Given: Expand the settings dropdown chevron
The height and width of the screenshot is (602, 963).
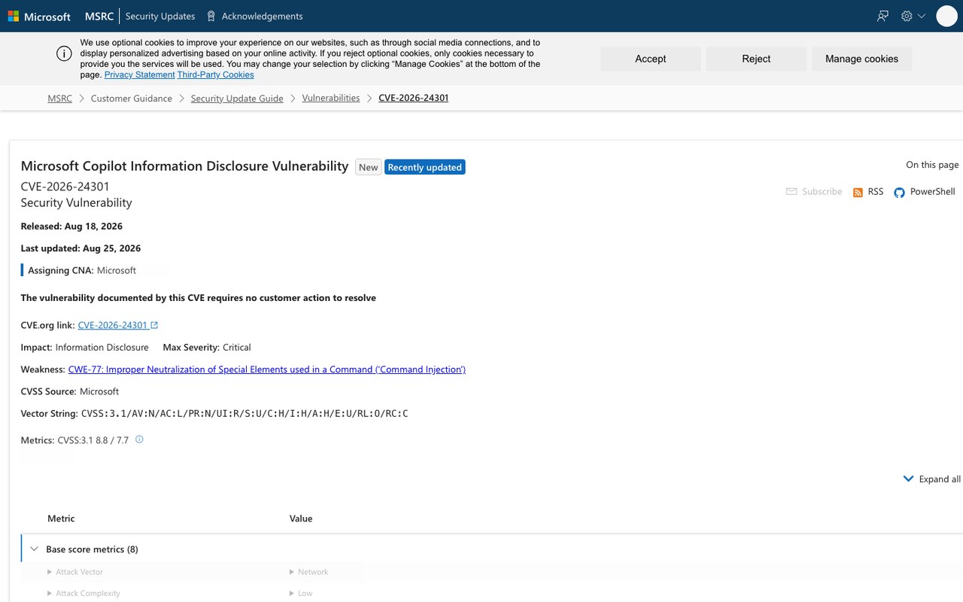Looking at the screenshot, I should coord(921,16).
